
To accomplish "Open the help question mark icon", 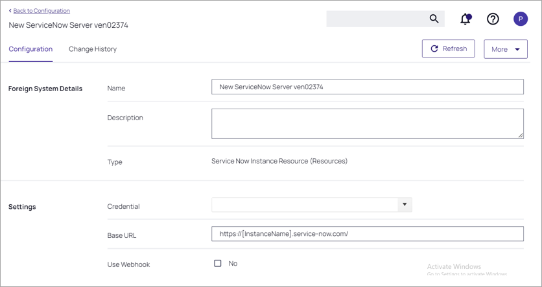I will pyautogui.click(x=493, y=19).
